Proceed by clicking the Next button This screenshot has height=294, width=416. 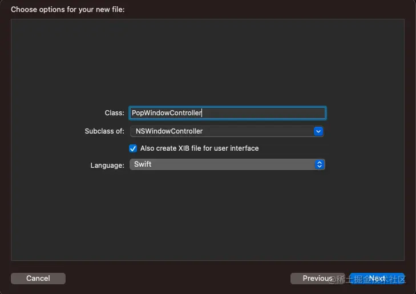(x=377, y=279)
